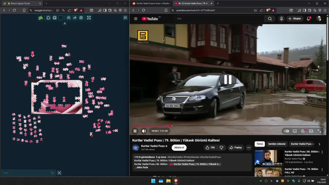Screen dimensions: 329x185
Task: Open video player settings gear
Action: tap(303, 131)
